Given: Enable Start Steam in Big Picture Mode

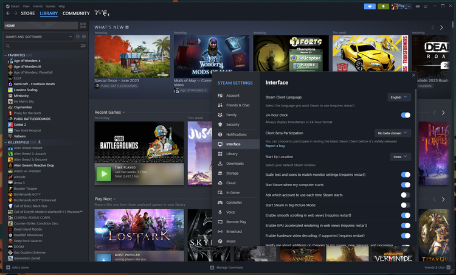Looking at the screenshot, I should click(406, 205).
